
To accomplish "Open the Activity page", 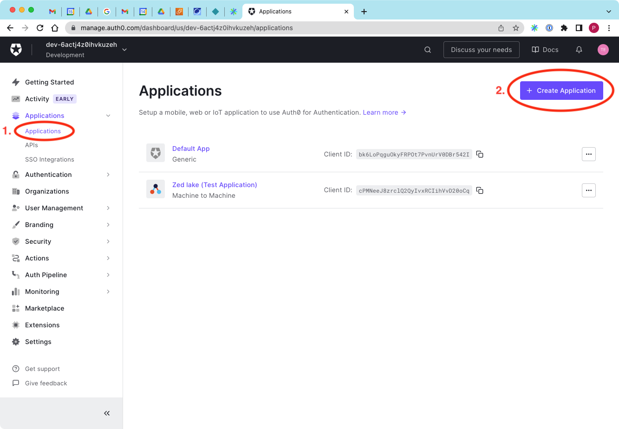I will [x=37, y=99].
